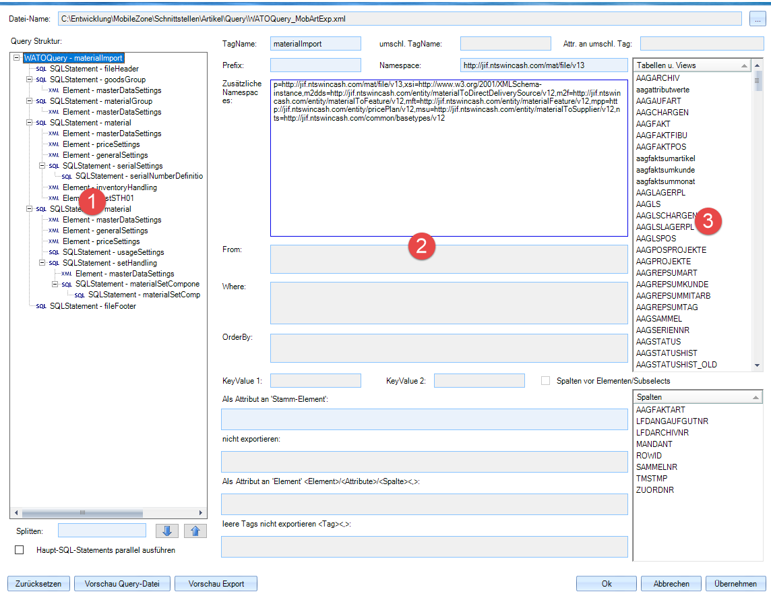Click SQL icon of materialGroup statement
771x596 pixels.
point(41,101)
